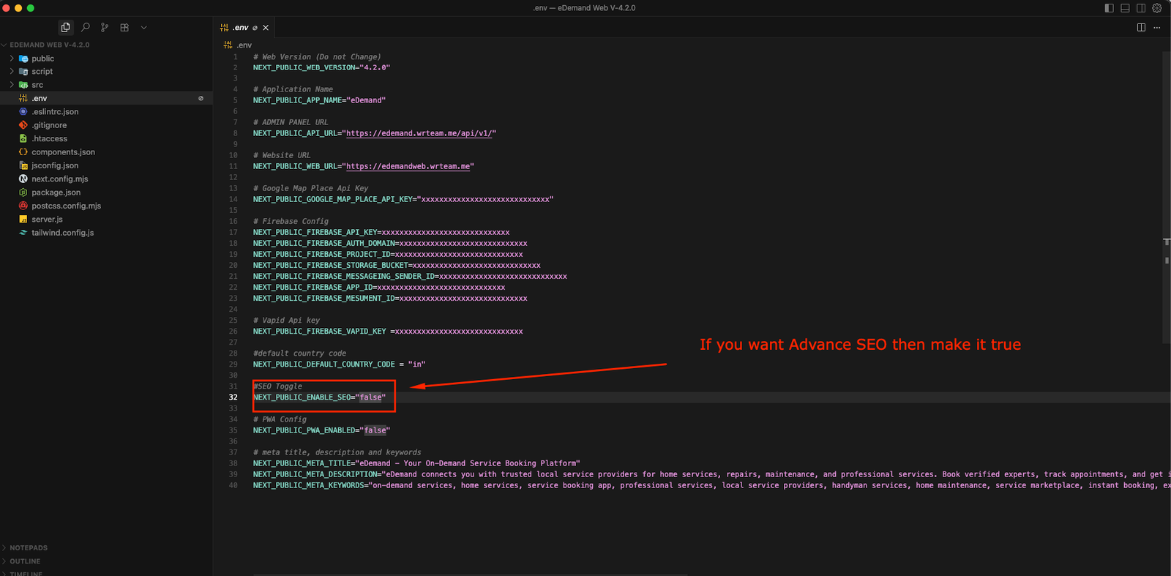Expand the src folder
The width and height of the screenshot is (1171, 576).
pos(37,85)
